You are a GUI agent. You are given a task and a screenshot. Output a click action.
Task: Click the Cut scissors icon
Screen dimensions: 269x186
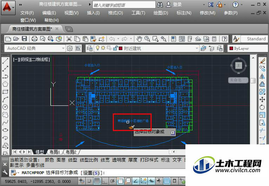click(x=69, y=39)
